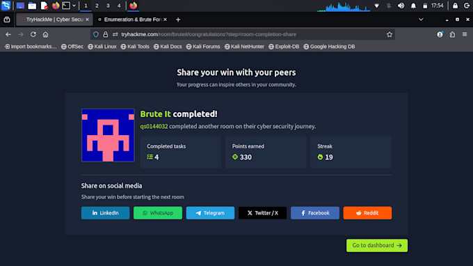Image resolution: width=473 pixels, height=266 pixels.
Task: Open the Kali Forums bookmark
Action: (x=203, y=47)
